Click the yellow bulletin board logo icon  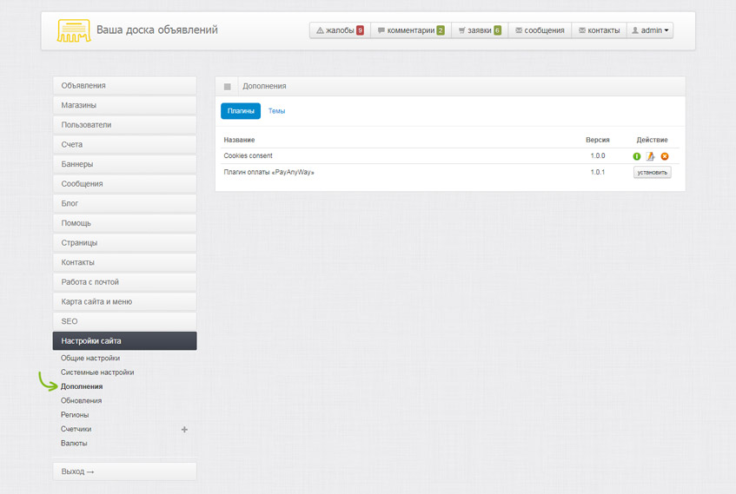pos(74,30)
